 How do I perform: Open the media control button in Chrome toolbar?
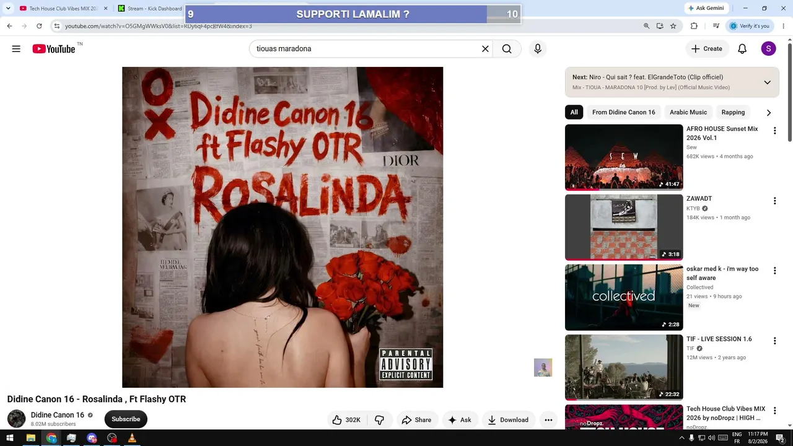click(716, 26)
